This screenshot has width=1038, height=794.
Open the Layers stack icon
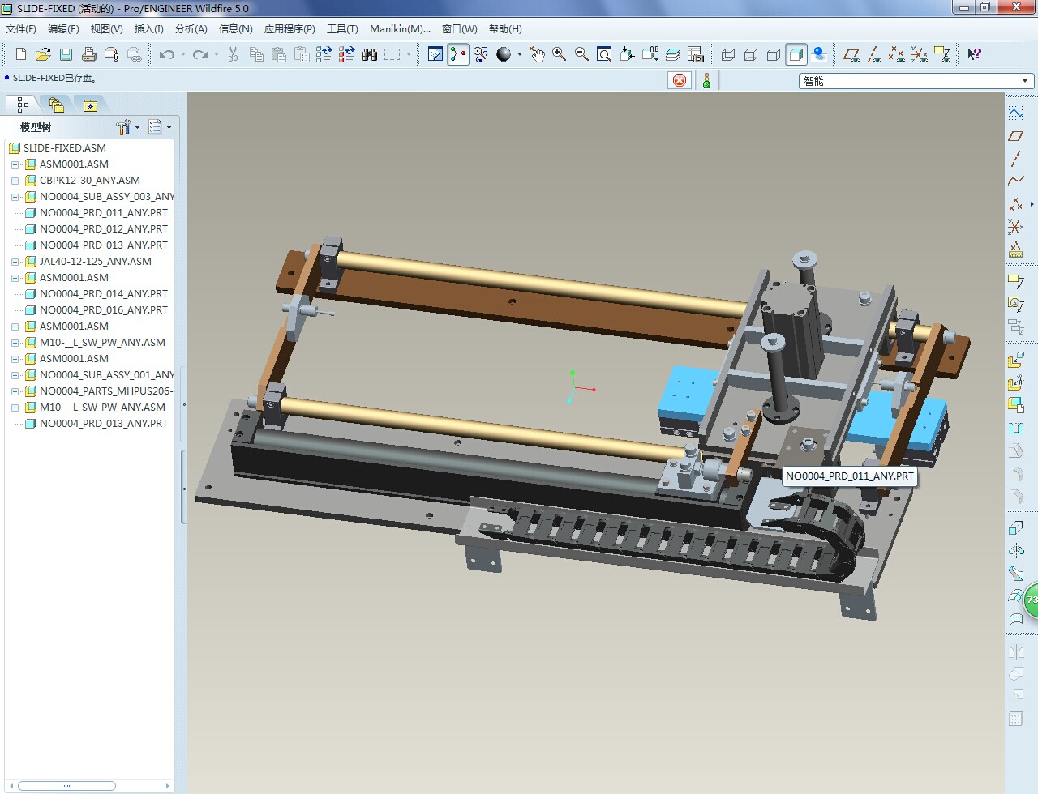pos(673,54)
